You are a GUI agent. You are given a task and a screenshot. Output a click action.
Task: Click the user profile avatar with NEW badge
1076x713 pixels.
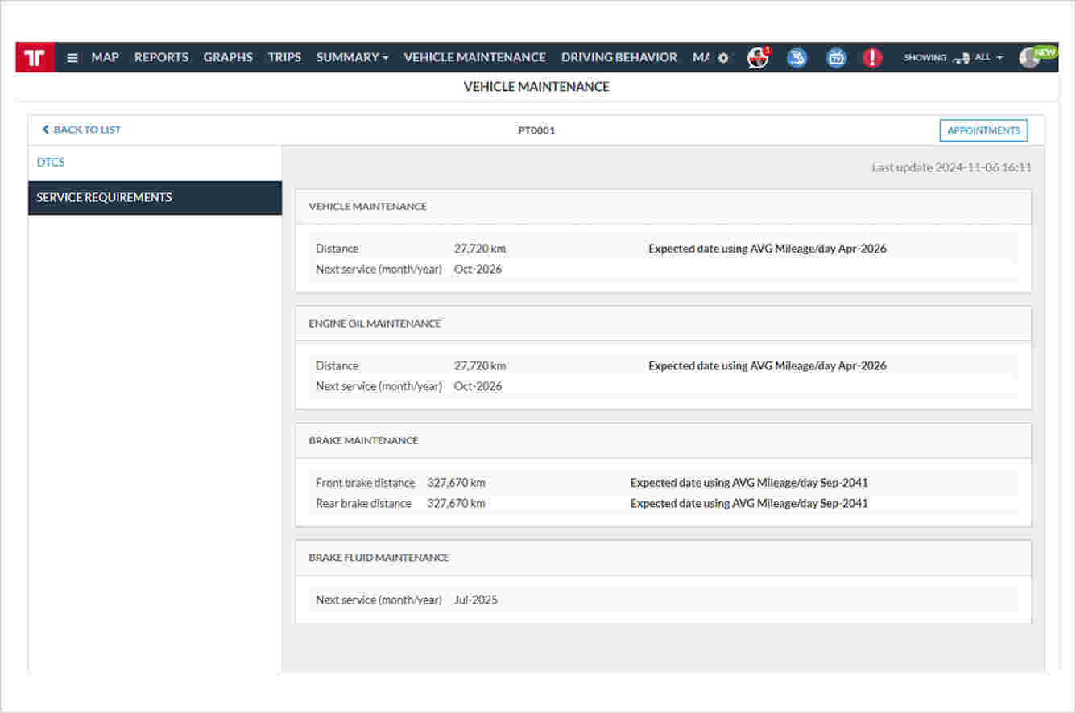point(1037,56)
